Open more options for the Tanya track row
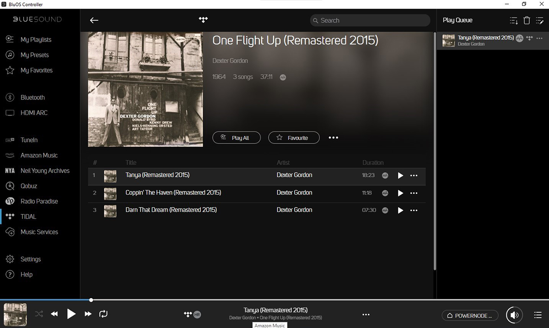 coord(414,175)
